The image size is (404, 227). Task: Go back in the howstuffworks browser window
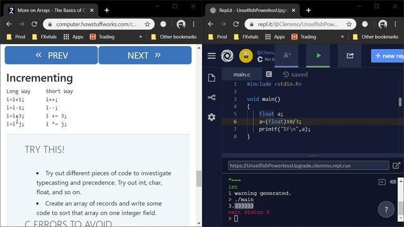click(x=9, y=24)
